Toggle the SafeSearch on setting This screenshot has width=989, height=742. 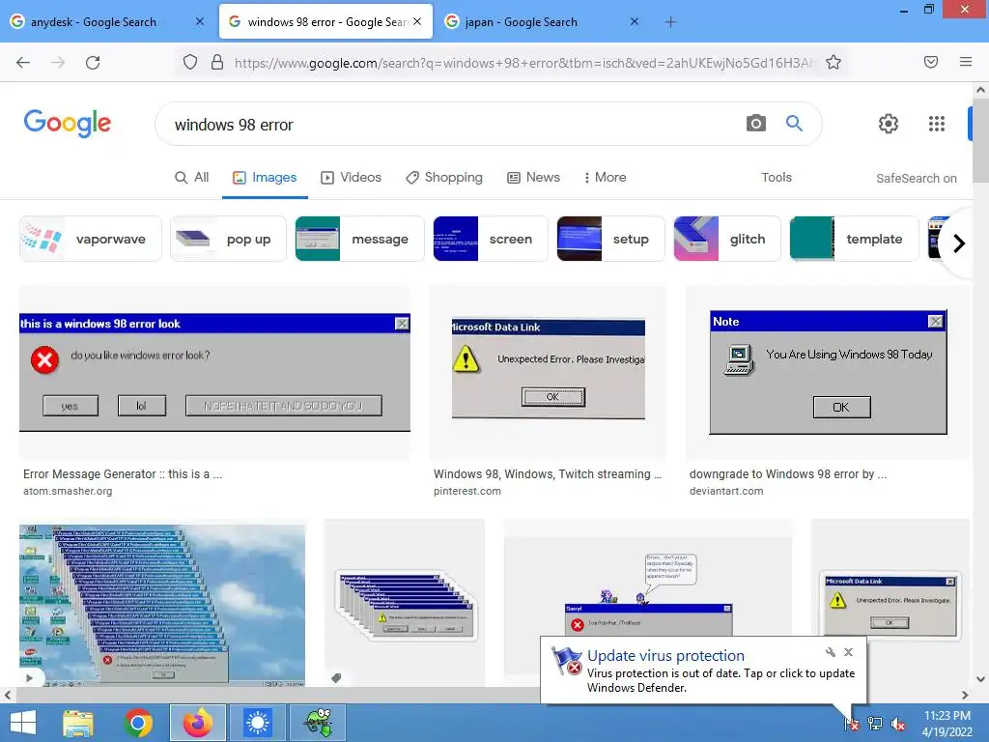click(x=916, y=179)
